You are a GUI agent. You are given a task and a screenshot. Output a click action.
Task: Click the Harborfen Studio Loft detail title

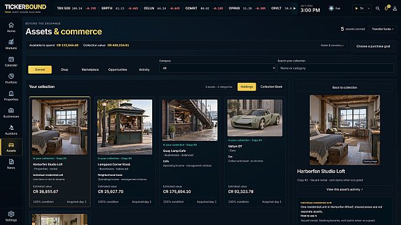(321, 172)
